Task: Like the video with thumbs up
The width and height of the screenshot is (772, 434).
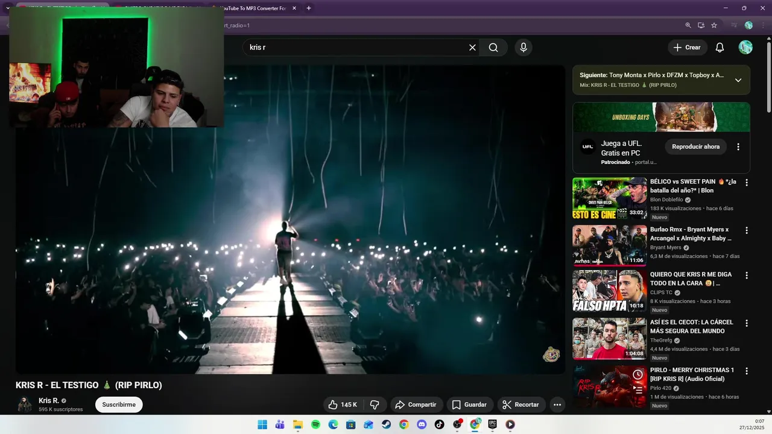Action: (342, 404)
